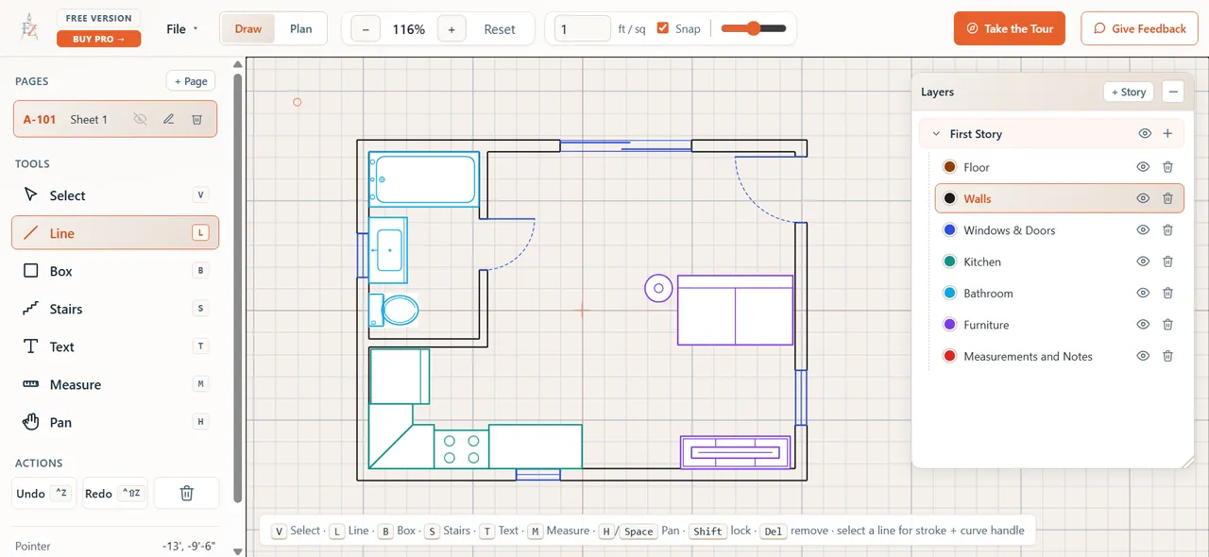Select the A-101 Sheet 1 page
Viewport: 1209px width, 557px height.
pyautogui.click(x=115, y=119)
